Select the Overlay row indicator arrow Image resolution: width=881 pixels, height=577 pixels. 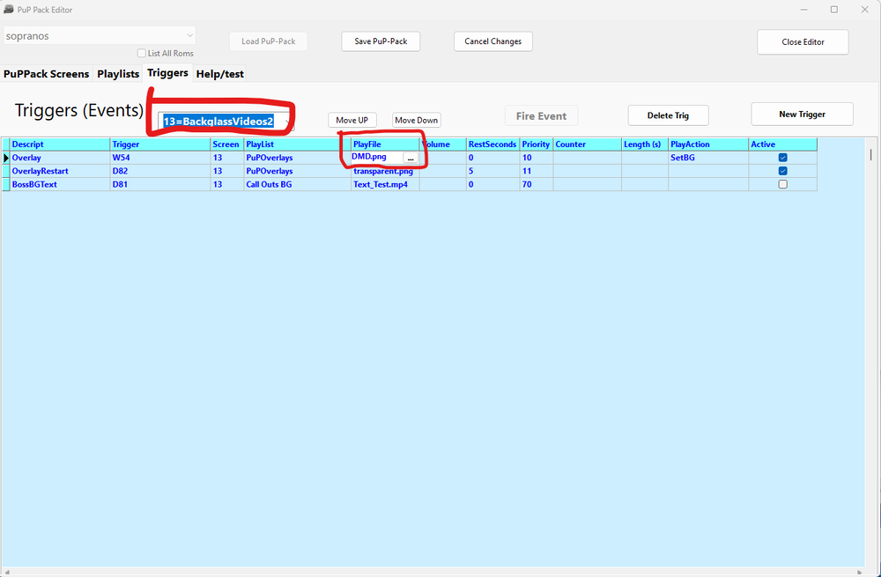6,158
